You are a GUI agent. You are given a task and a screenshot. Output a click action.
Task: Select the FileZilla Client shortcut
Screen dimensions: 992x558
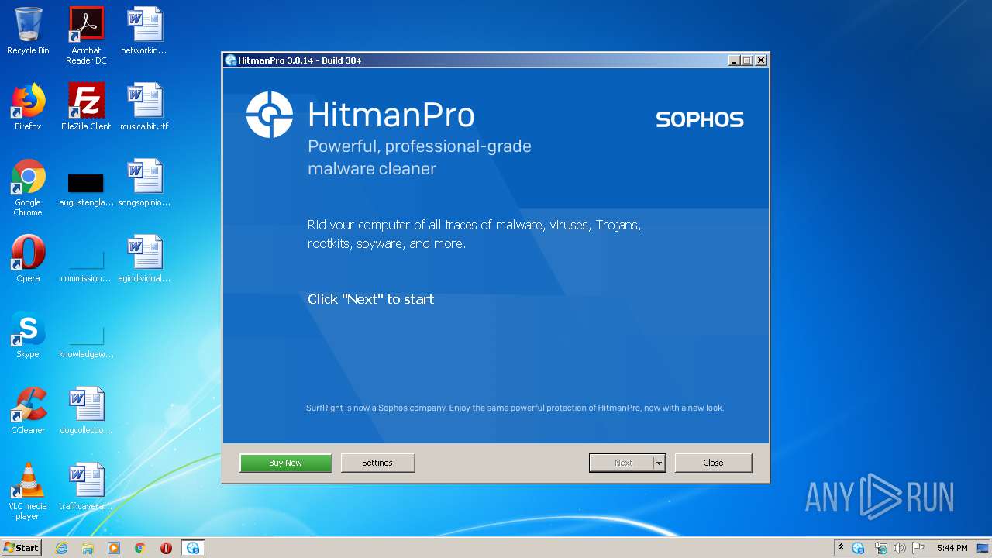[x=86, y=107]
